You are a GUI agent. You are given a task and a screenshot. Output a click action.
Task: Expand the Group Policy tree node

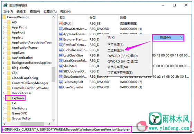(x=3, y=118)
